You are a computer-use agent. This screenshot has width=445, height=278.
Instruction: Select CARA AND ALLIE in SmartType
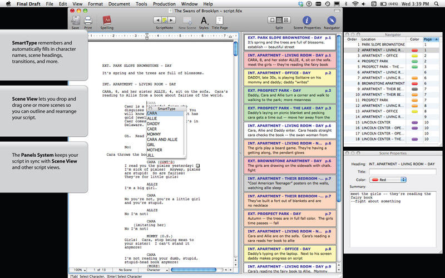tap(165, 140)
